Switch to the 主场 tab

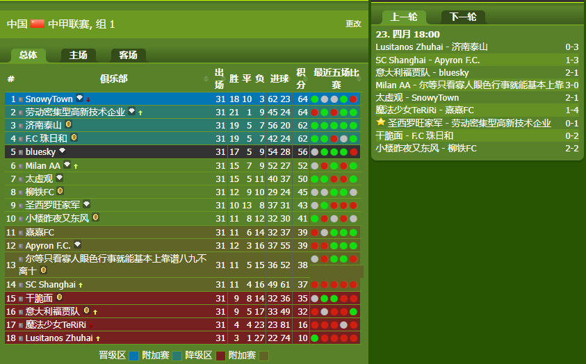(x=78, y=56)
